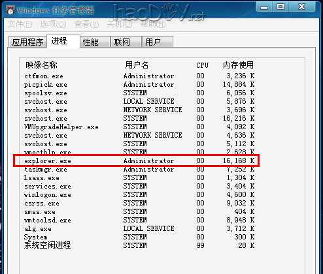This screenshot has width=323, height=274.
Task: Select the System process row
Action: tap(139, 237)
